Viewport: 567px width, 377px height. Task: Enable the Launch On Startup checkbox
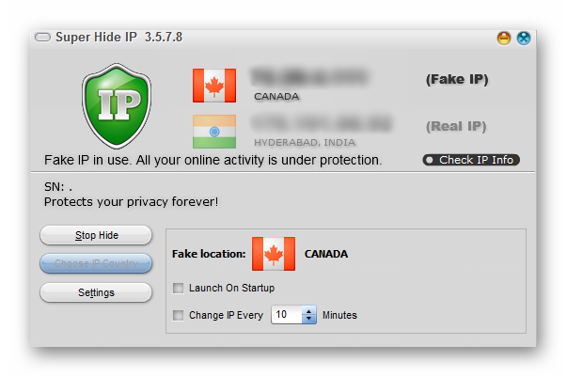click(178, 288)
